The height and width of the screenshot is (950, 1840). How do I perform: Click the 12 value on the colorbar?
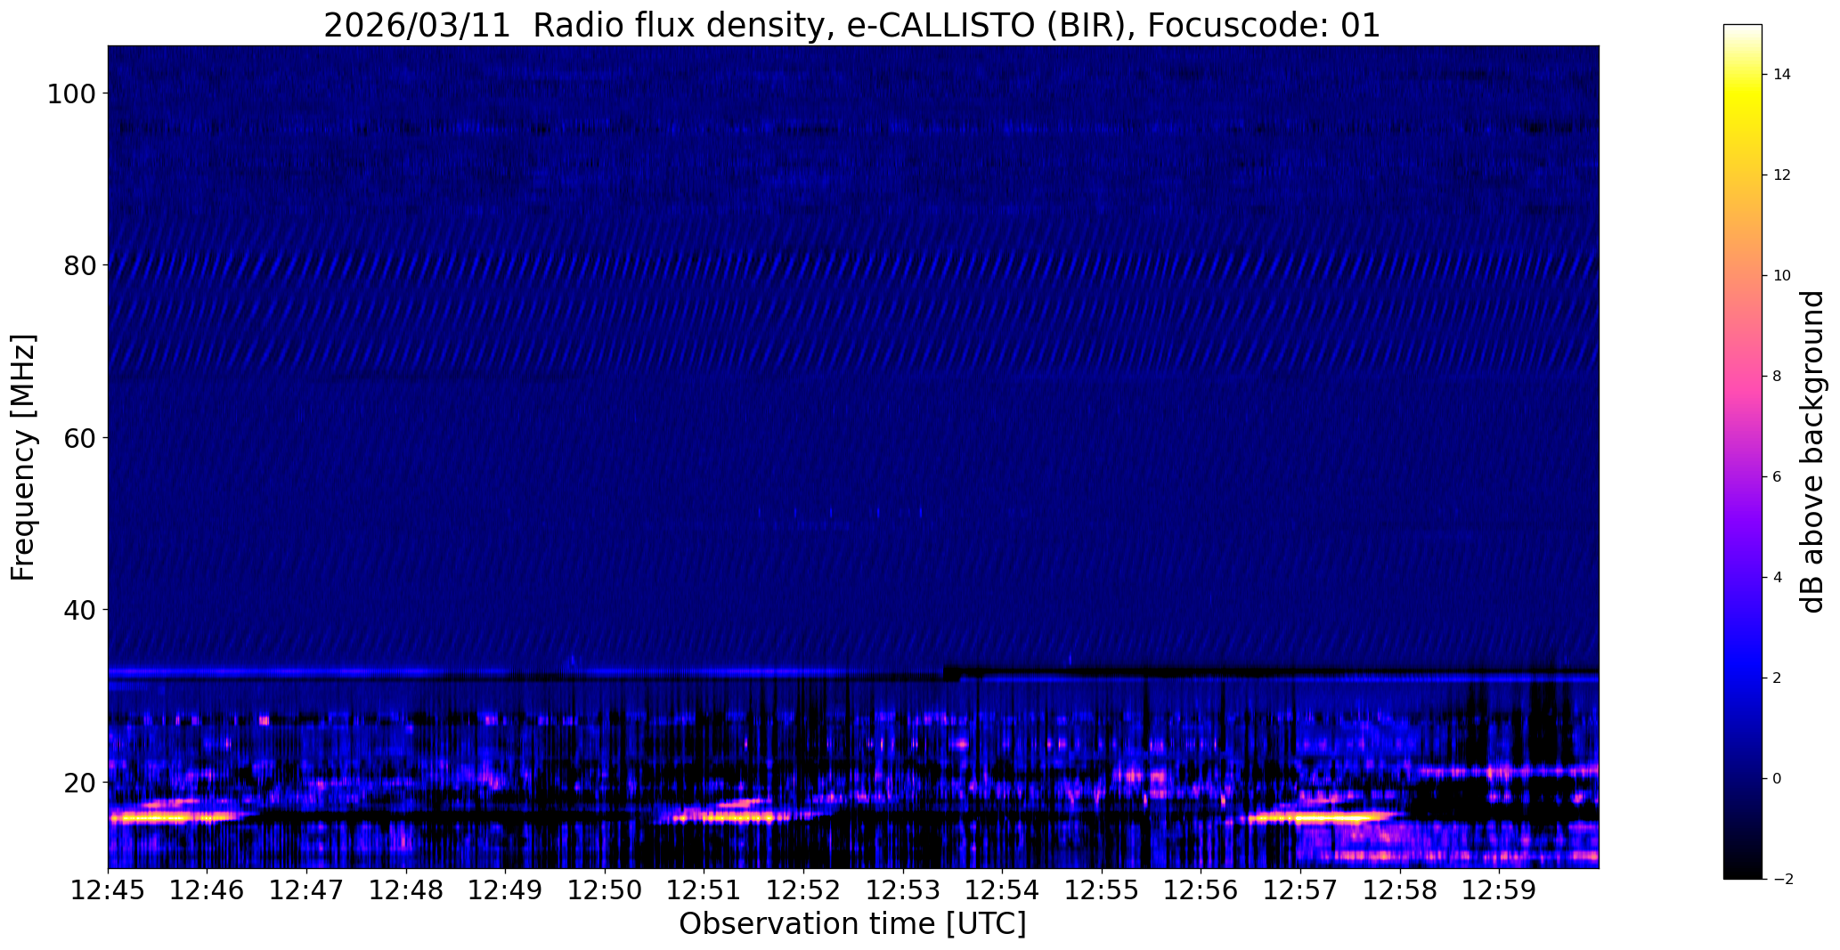pos(1782,175)
